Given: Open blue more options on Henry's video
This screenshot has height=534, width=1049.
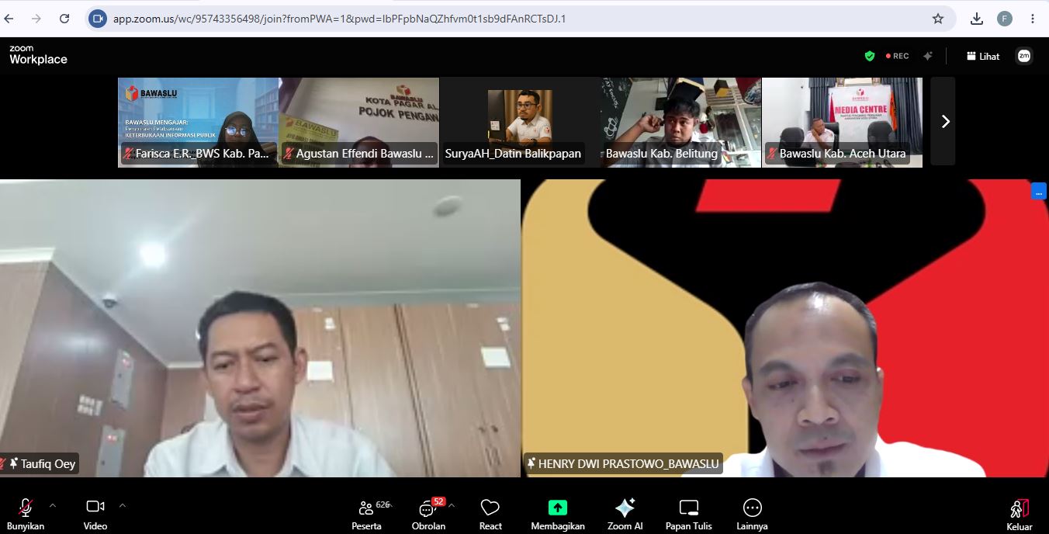Looking at the screenshot, I should pos(1039,190).
